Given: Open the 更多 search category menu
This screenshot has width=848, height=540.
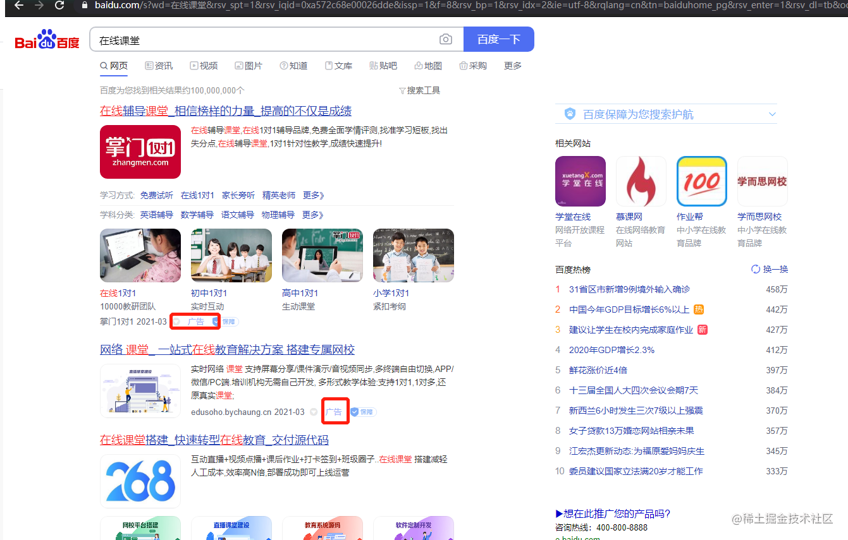Looking at the screenshot, I should click(x=513, y=66).
